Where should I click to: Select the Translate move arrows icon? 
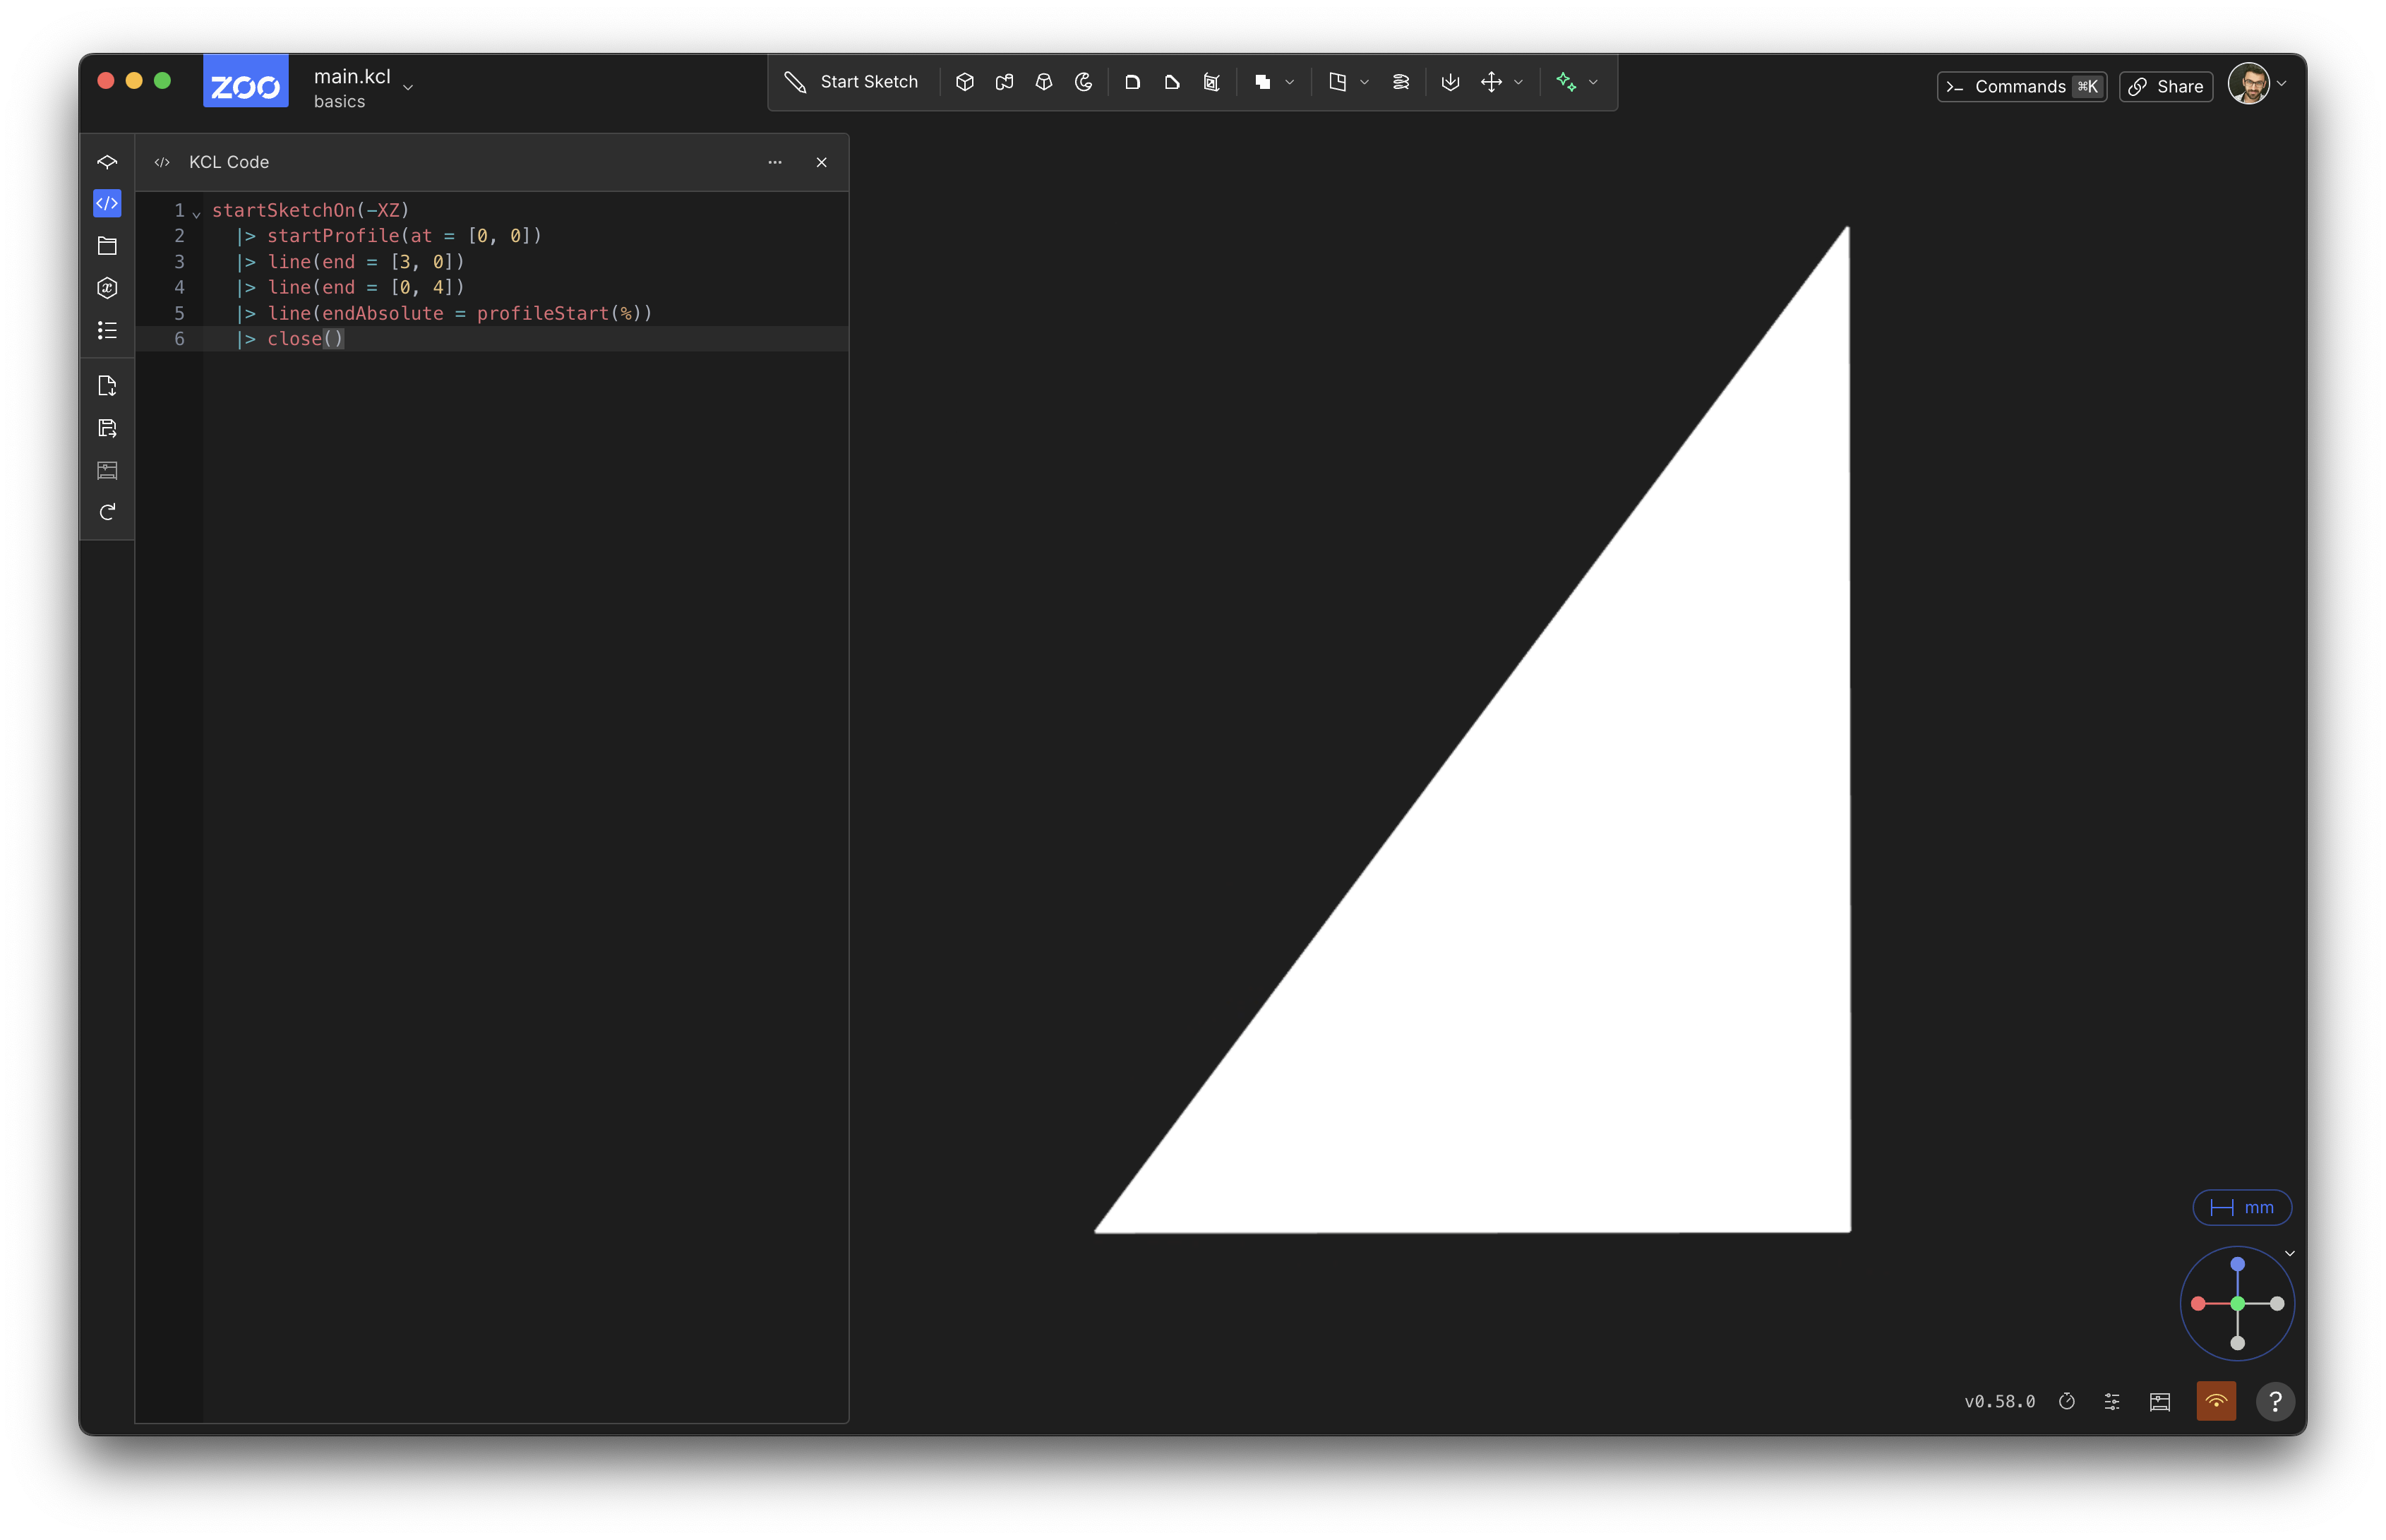coord(1492,82)
